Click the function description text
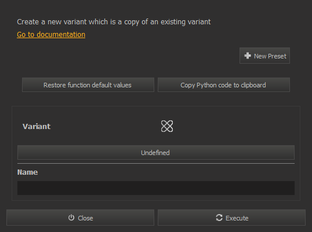312x232 pixels. point(114,22)
